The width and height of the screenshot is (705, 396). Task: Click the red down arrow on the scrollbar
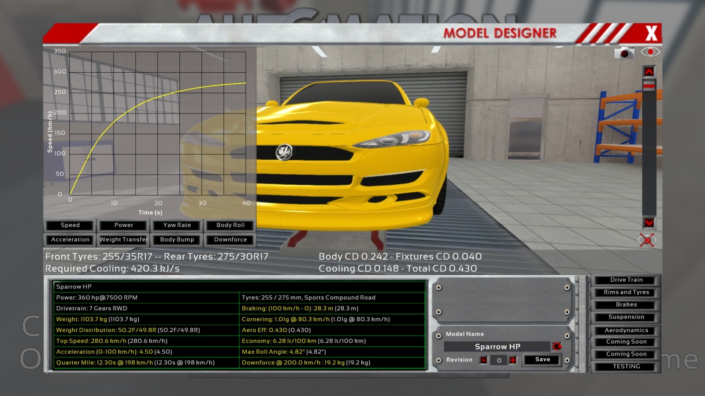pos(649,223)
